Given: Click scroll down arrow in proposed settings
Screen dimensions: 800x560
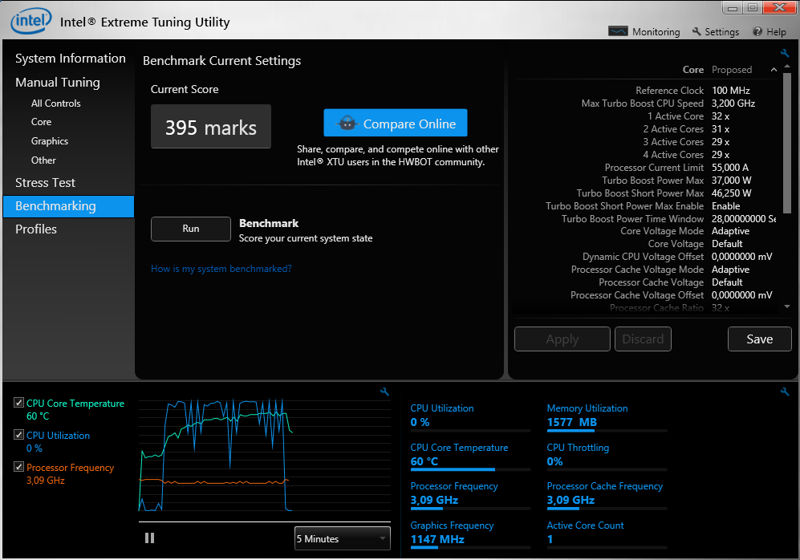Looking at the screenshot, I should pos(787,306).
